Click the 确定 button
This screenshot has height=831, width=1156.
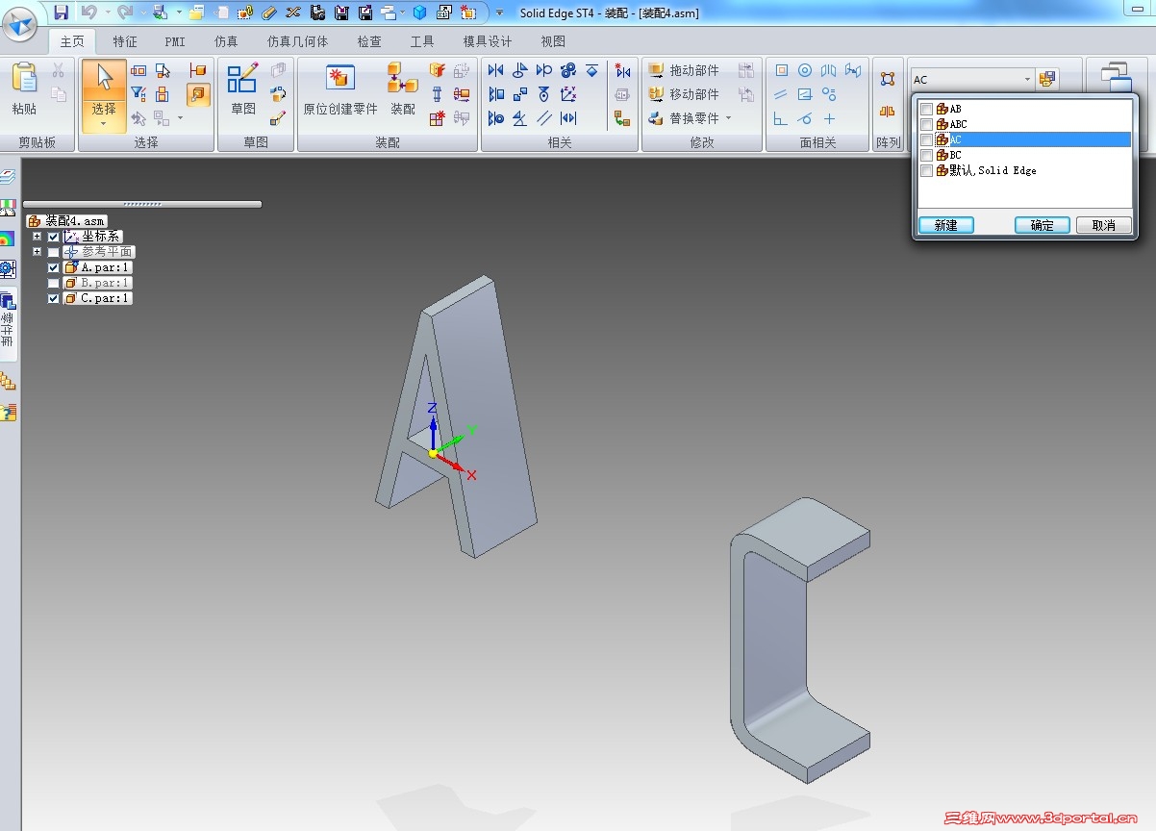[x=1043, y=225]
